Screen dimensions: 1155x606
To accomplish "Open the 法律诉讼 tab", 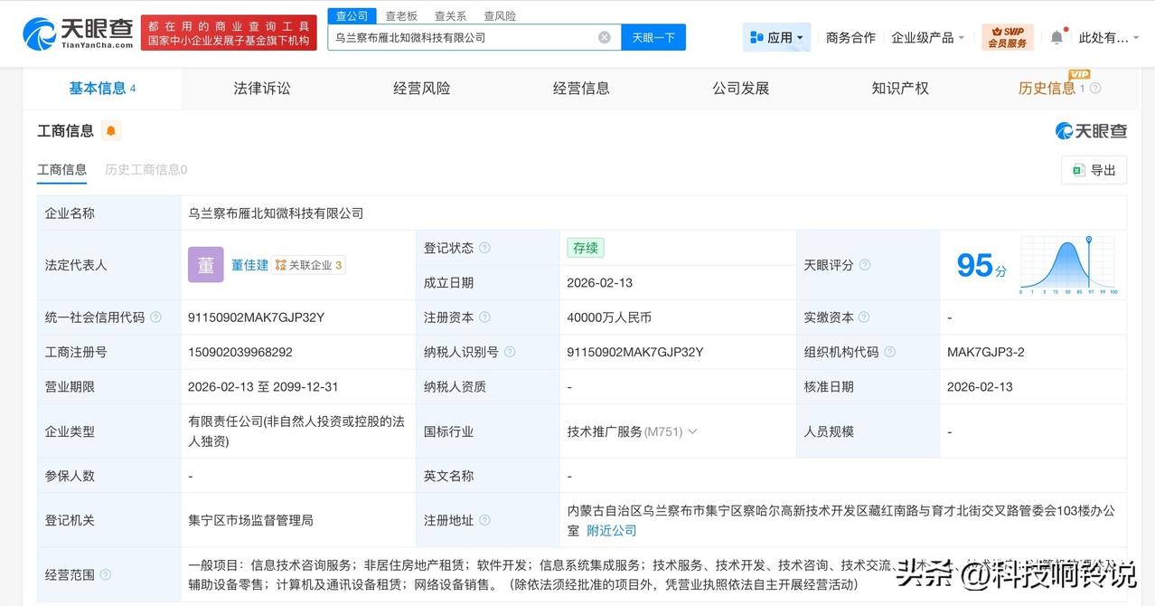I will (x=262, y=89).
